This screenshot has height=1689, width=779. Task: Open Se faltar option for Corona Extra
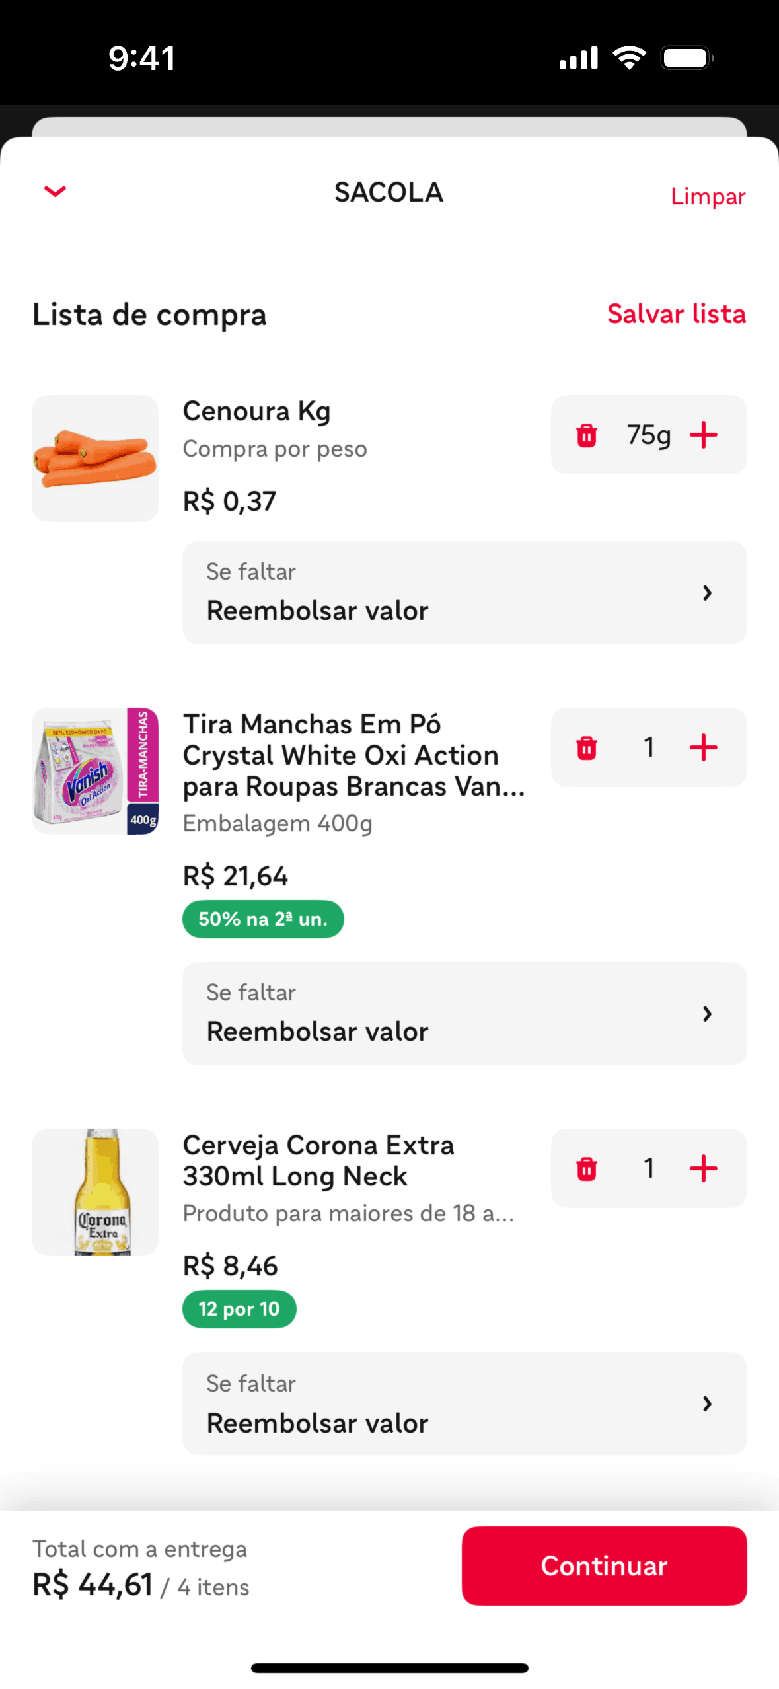tap(464, 1404)
